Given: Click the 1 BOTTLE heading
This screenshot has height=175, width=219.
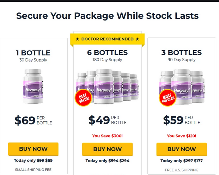Looking at the screenshot, I should tap(33, 53).
